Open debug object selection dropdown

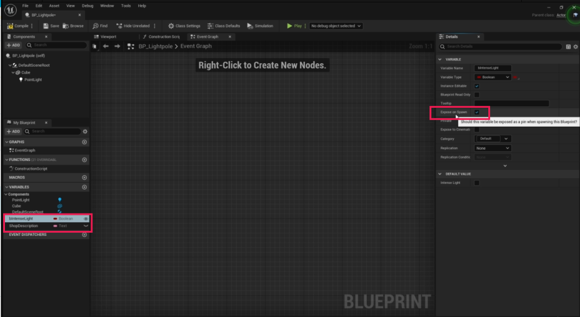point(336,26)
